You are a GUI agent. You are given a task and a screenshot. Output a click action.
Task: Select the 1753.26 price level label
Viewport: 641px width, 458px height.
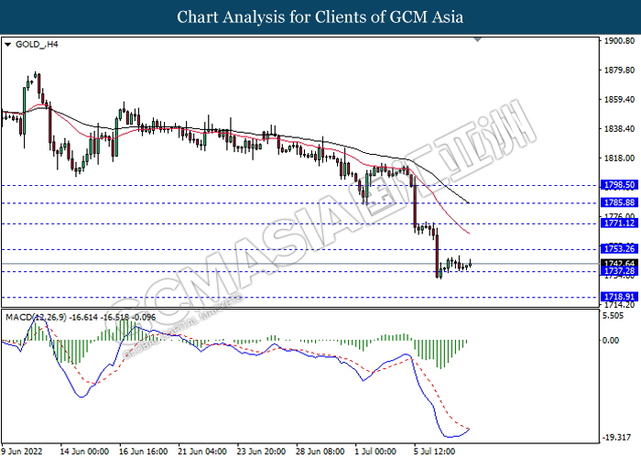(x=619, y=249)
